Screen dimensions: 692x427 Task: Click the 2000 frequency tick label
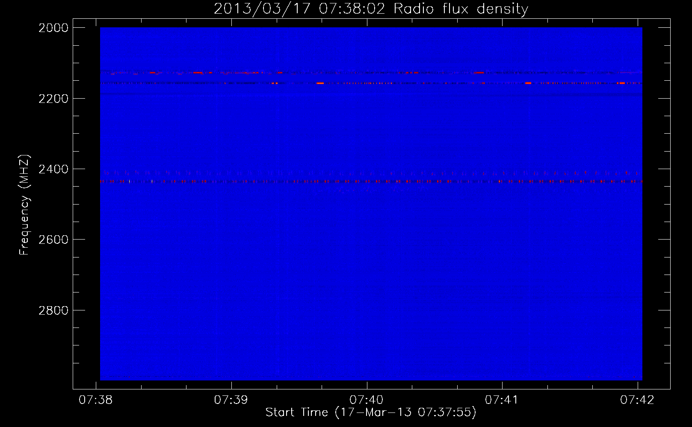(x=53, y=28)
